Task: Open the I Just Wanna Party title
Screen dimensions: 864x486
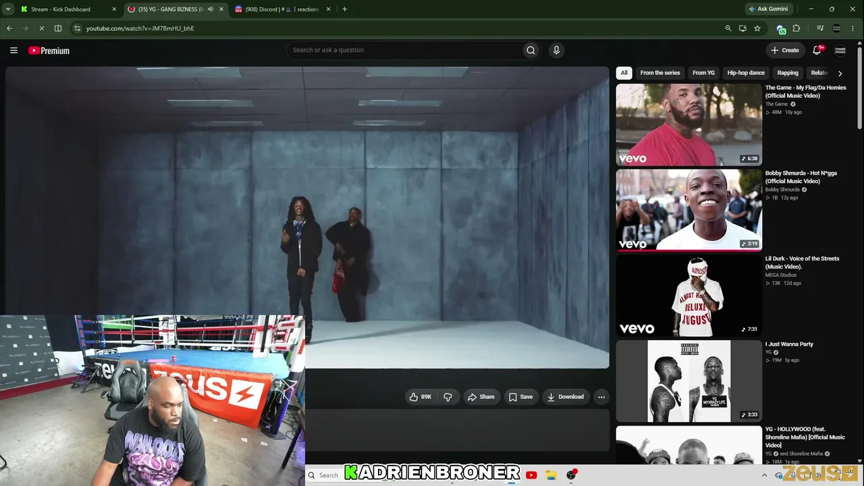Action: pyautogui.click(x=789, y=344)
